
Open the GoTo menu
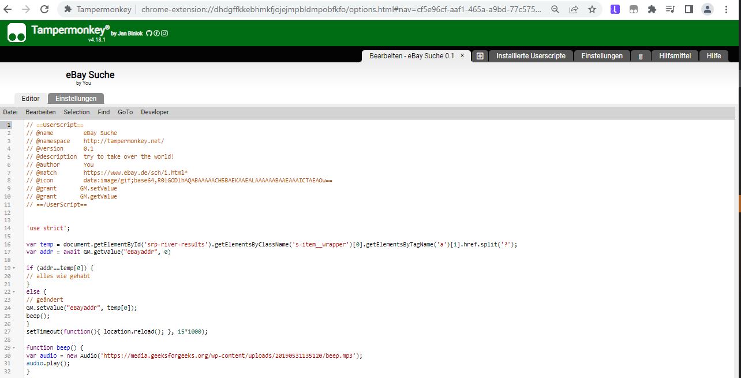pyautogui.click(x=125, y=112)
